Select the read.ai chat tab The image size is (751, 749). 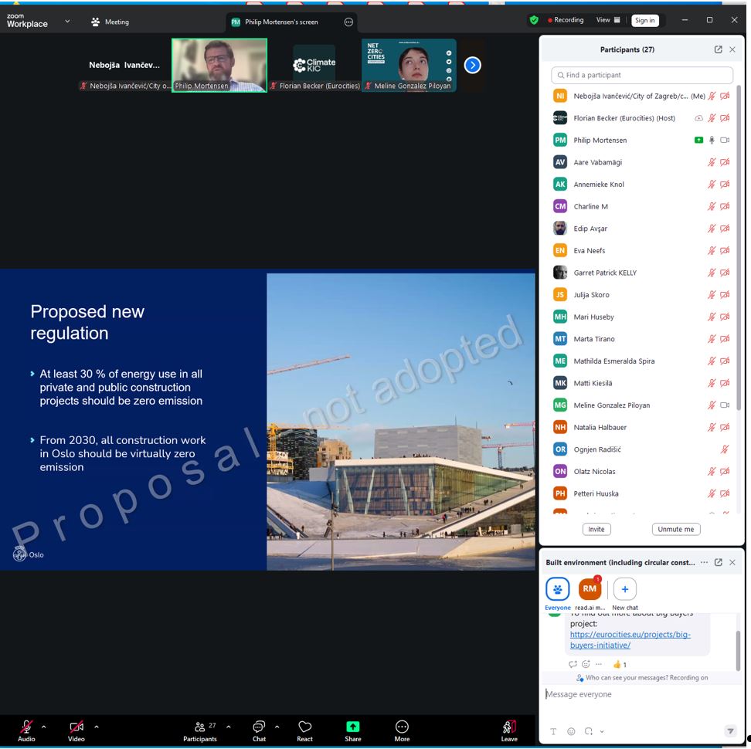(590, 589)
